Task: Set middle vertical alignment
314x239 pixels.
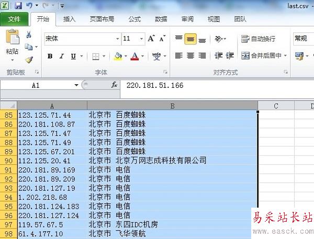Action: [190, 39]
